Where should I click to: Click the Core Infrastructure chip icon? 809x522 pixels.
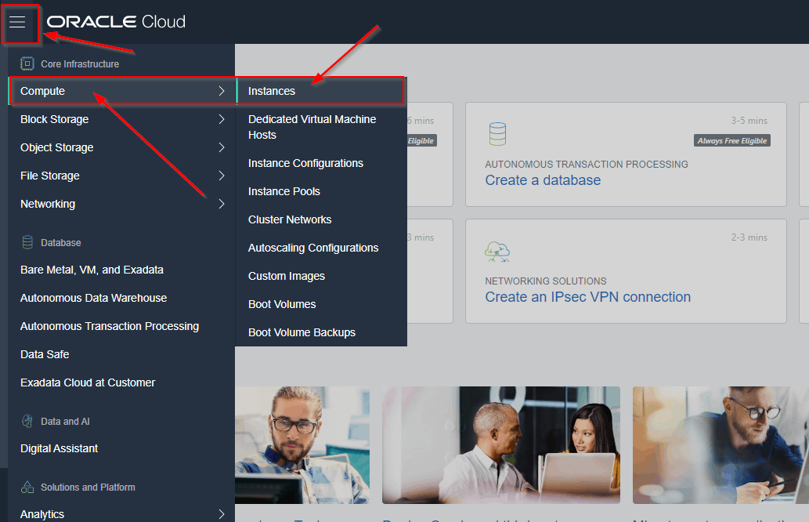pyautogui.click(x=27, y=63)
